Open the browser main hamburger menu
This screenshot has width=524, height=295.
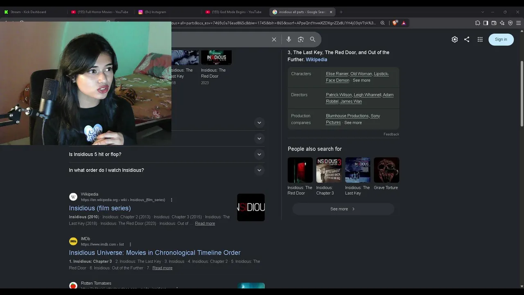click(x=518, y=23)
